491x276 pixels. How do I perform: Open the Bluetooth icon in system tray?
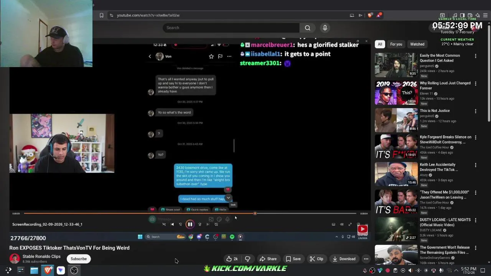(419, 271)
